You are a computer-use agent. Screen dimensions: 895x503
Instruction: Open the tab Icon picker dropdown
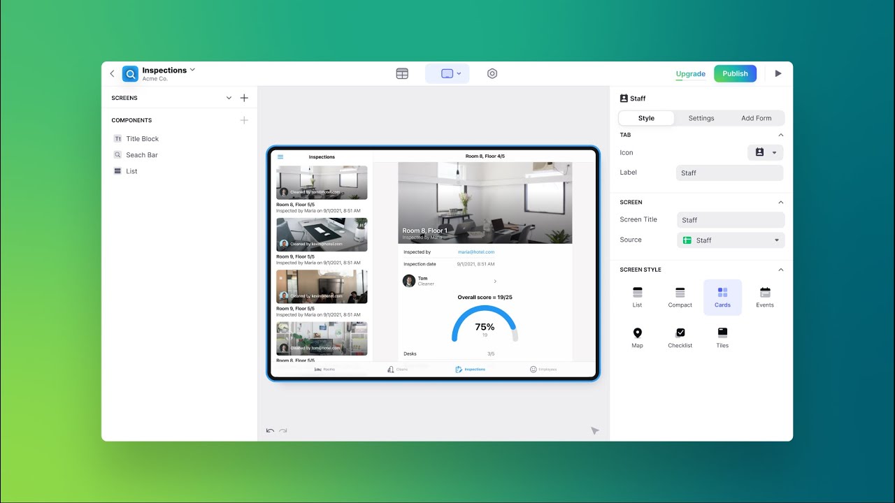click(x=766, y=152)
